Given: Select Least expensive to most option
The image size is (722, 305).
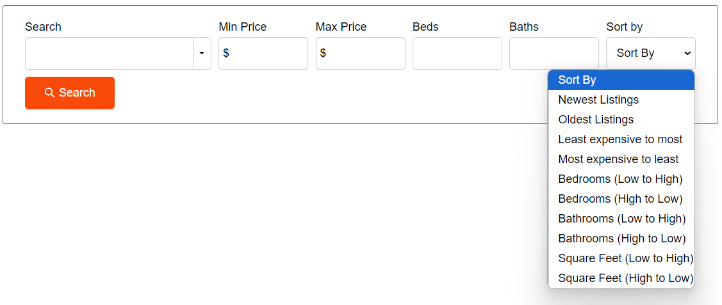Looking at the screenshot, I should (621, 139).
